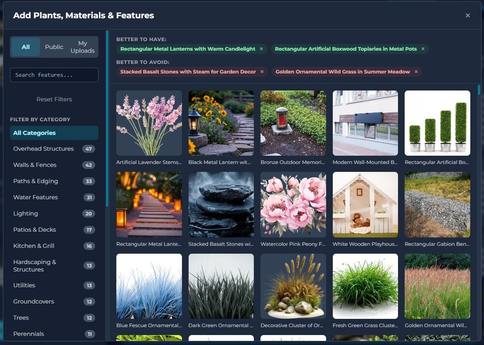
Task: Select the Lighting category filter
Action: point(25,213)
